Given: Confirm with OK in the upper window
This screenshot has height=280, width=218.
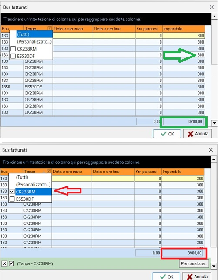Looking at the screenshot, I should tap(167, 134).
